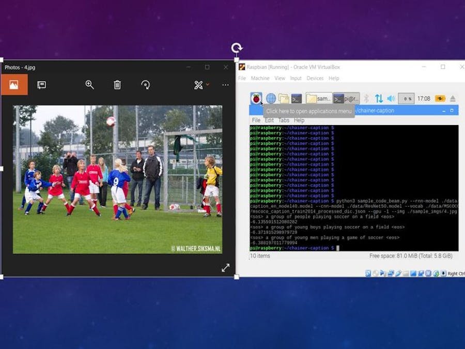
Task: Click the battery status icon
Action: click(x=440, y=99)
